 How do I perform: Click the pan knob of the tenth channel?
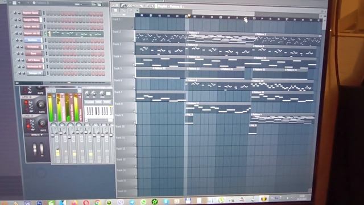20,73
